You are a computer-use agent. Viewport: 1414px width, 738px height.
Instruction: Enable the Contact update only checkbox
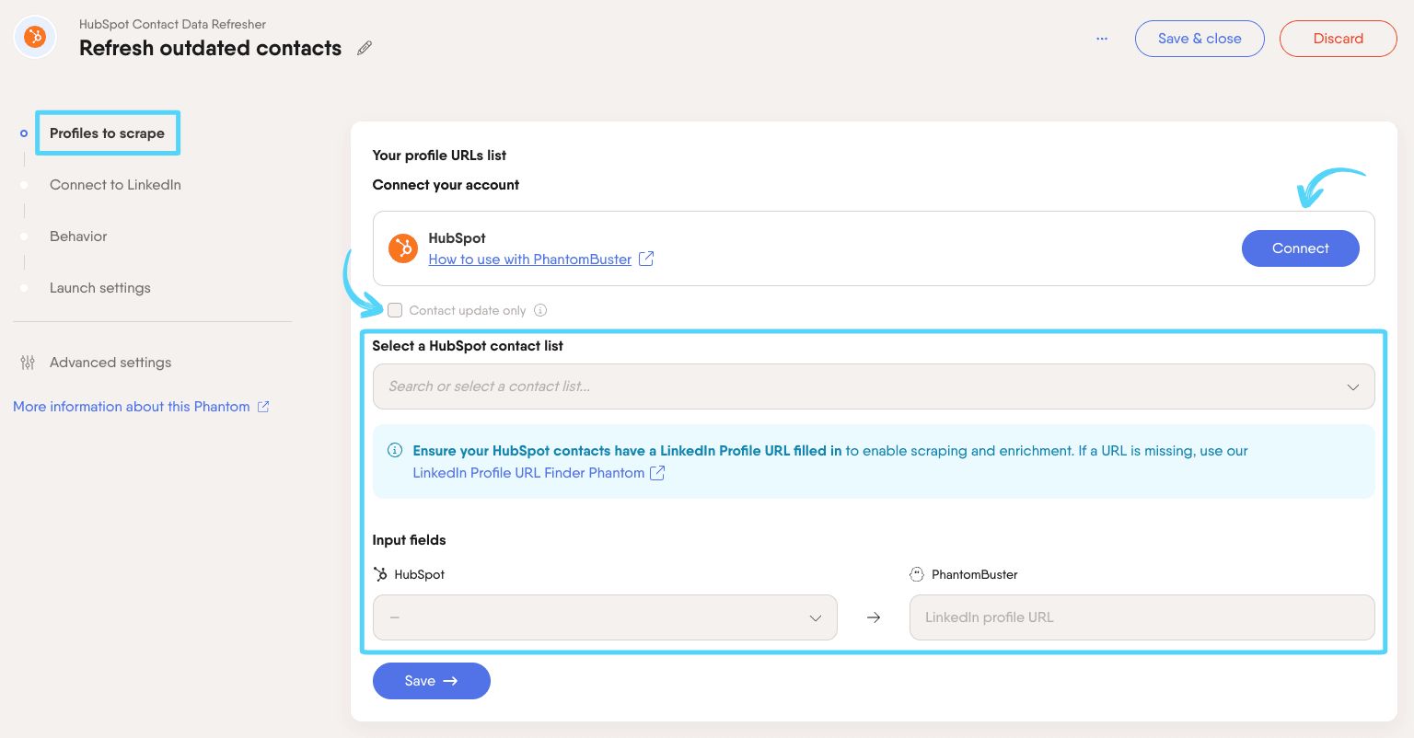tap(395, 310)
